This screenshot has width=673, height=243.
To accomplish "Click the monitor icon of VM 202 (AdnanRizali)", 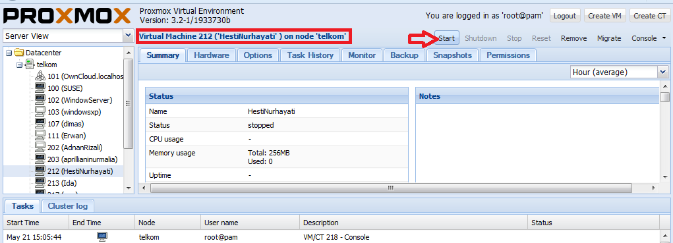I will (40, 148).
